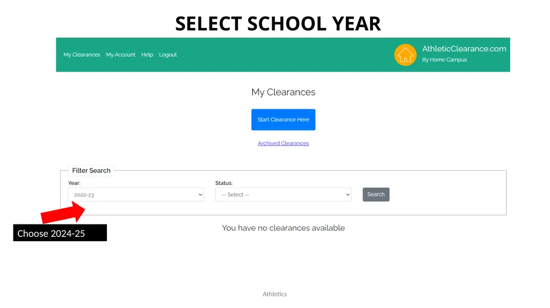Click the Choose 2024-25 black label
550x308 pixels.
(60, 233)
